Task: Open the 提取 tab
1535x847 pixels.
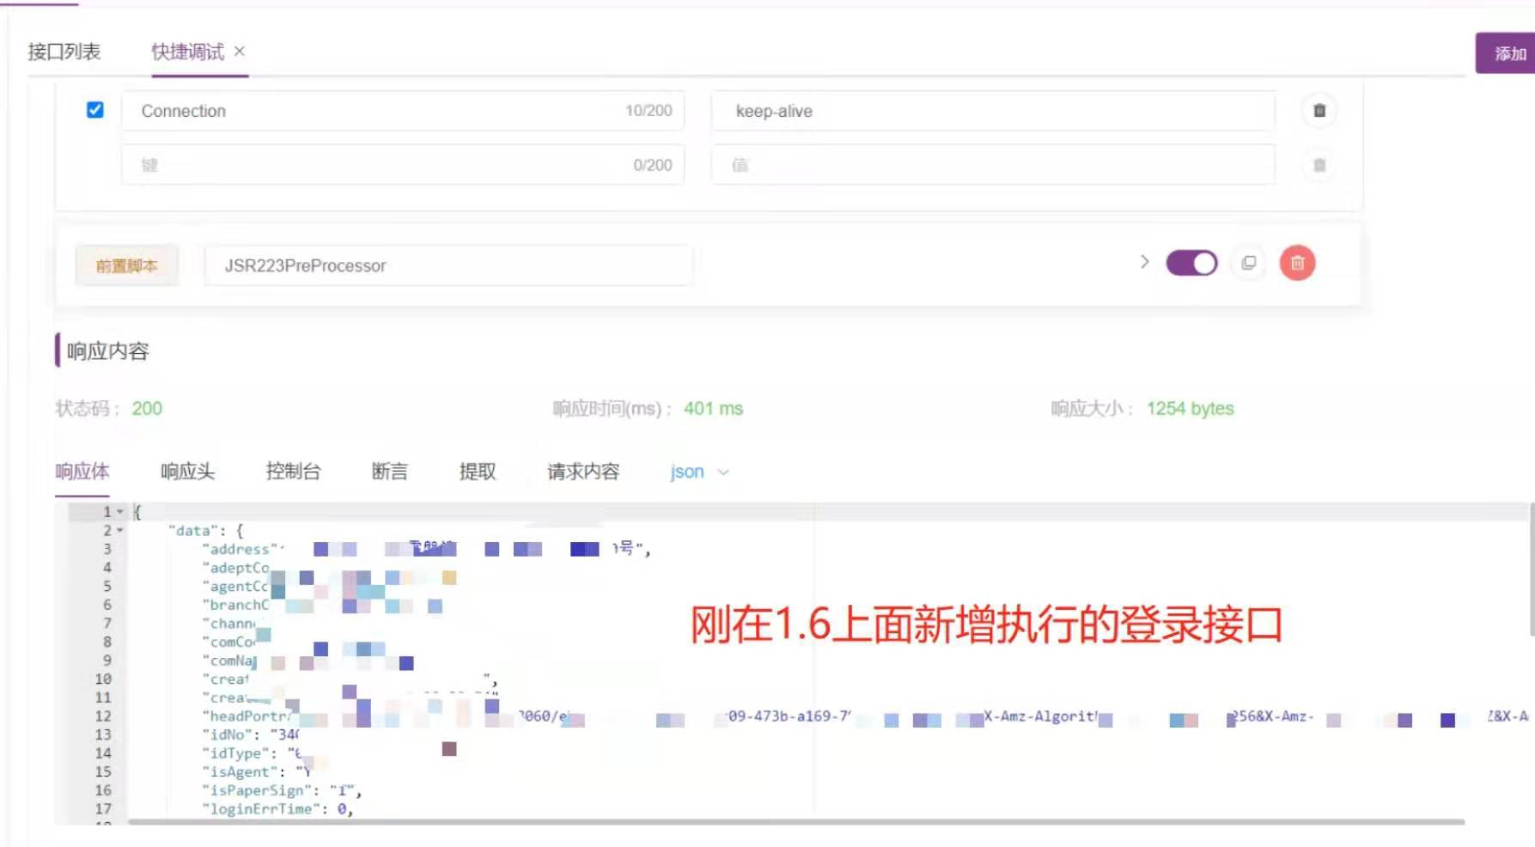Action: [478, 472]
